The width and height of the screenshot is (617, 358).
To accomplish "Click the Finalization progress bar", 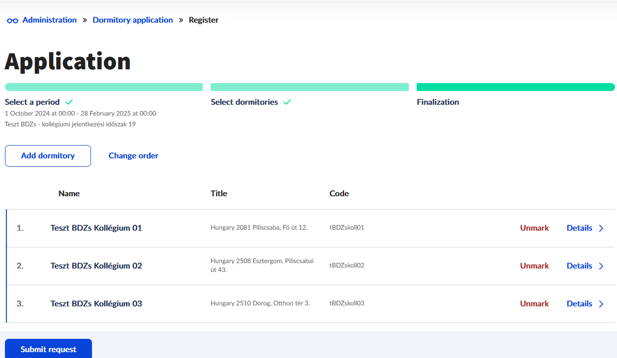I will [x=515, y=87].
